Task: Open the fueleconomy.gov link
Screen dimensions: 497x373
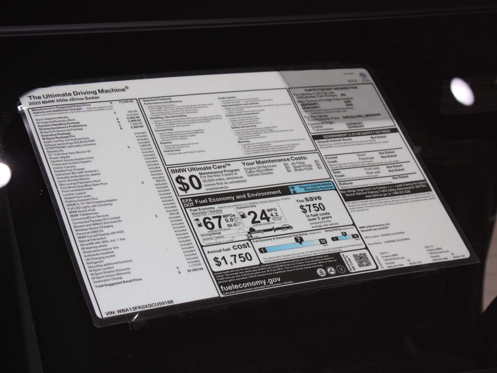Action: (x=250, y=284)
